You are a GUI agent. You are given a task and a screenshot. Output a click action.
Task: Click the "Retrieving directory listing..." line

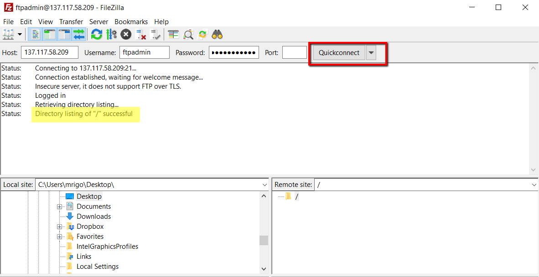click(77, 104)
